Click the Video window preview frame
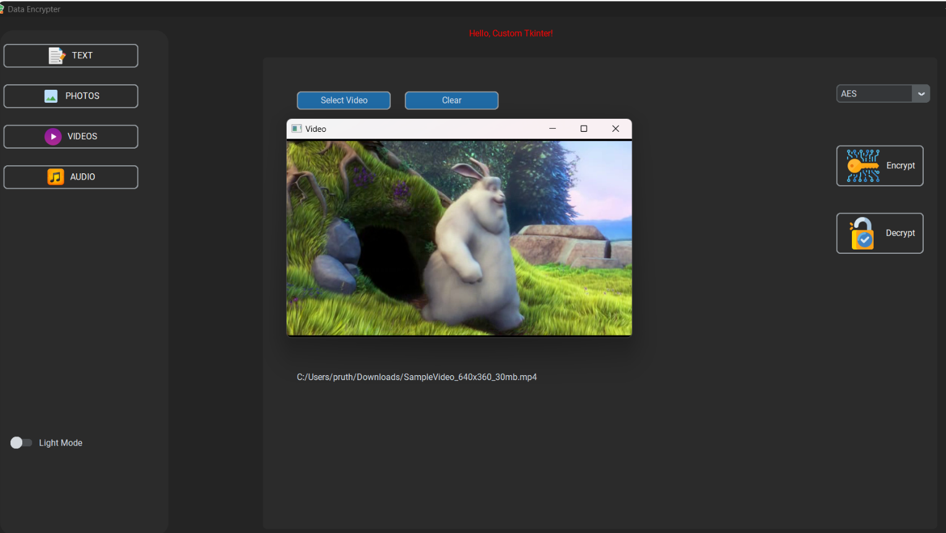 tap(459, 238)
